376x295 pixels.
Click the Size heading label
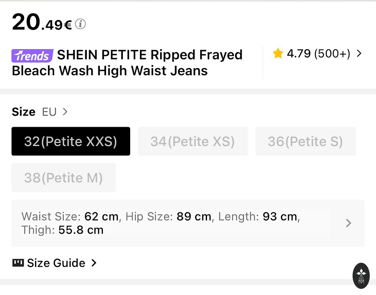pos(23,112)
